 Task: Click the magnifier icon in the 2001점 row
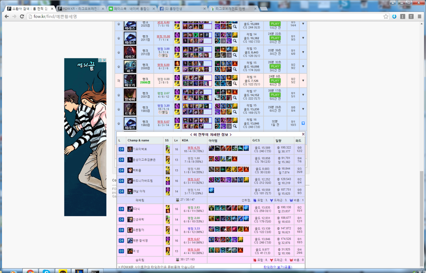pos(235,97)
